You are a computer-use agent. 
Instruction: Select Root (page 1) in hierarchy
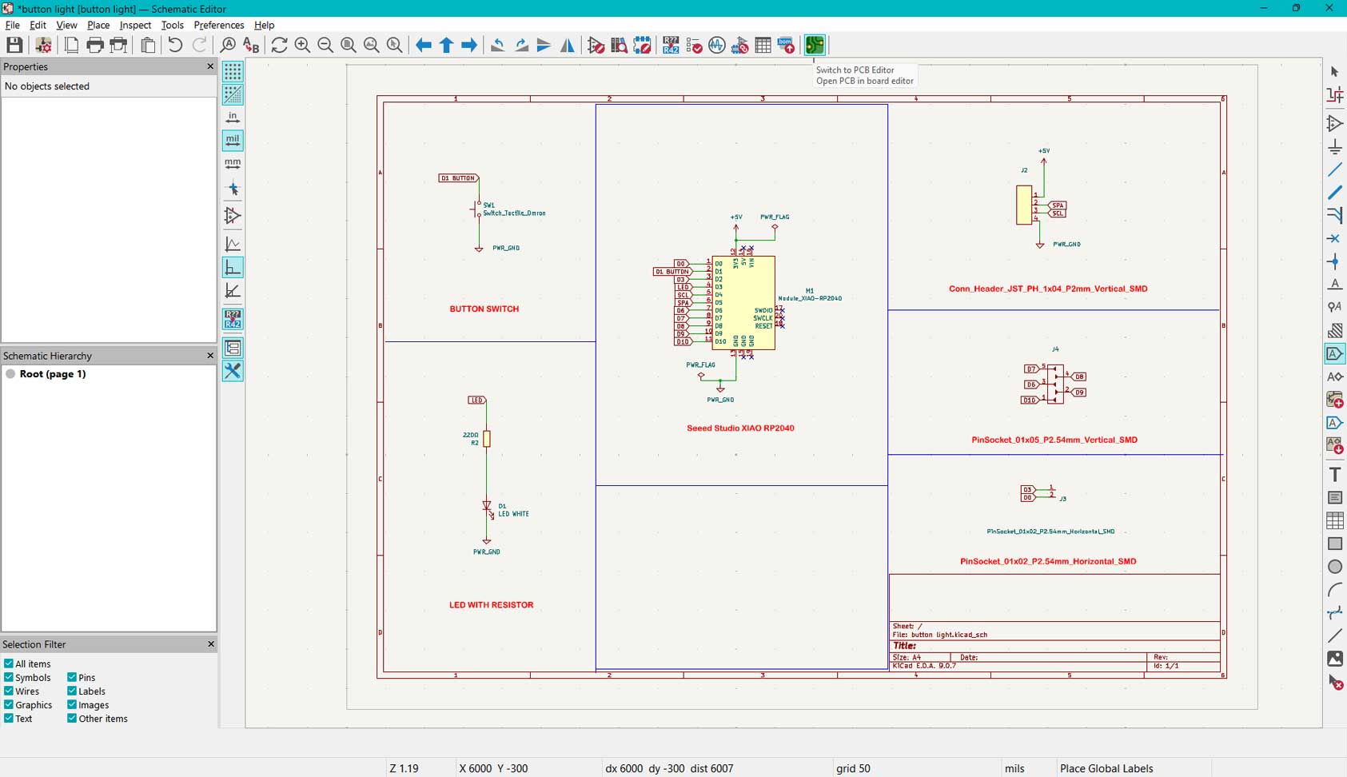52,373
